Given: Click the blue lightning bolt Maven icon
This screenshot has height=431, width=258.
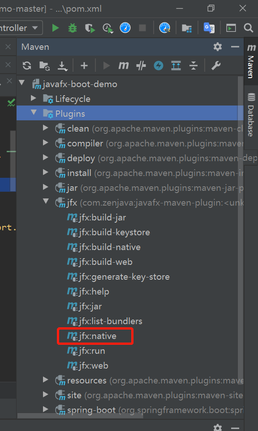Looking at the screenshot, I should coord(159,66).
